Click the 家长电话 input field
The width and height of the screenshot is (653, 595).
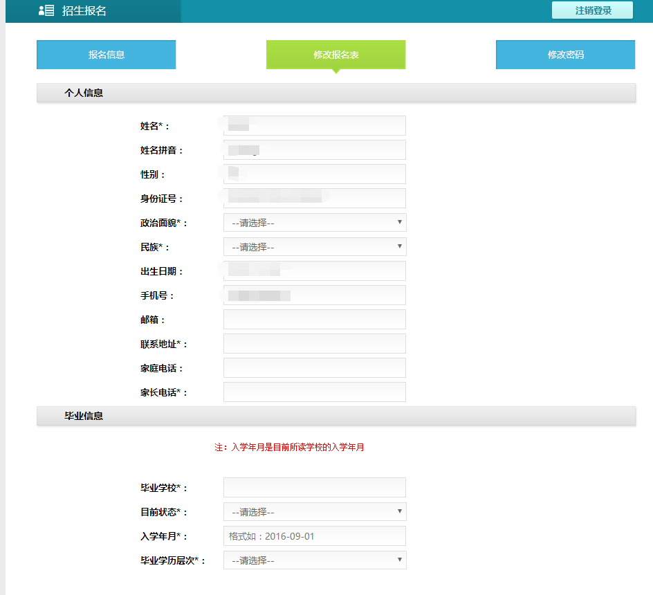[315, 392]
